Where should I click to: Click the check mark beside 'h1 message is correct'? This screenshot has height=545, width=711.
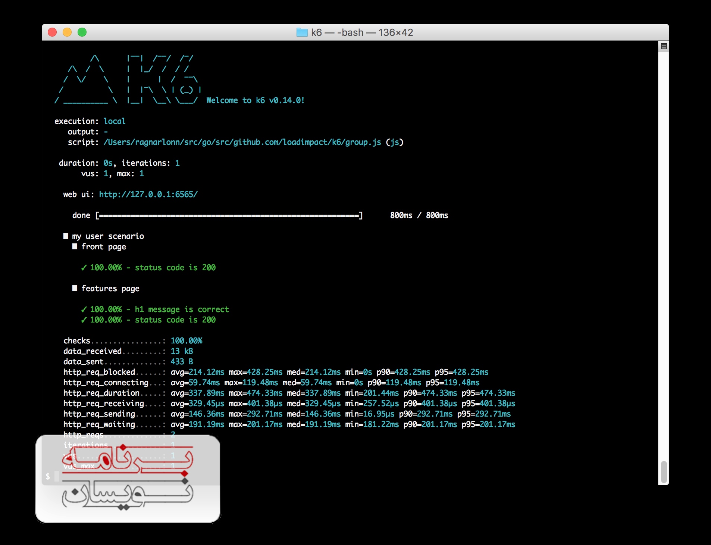click(84, 309)
